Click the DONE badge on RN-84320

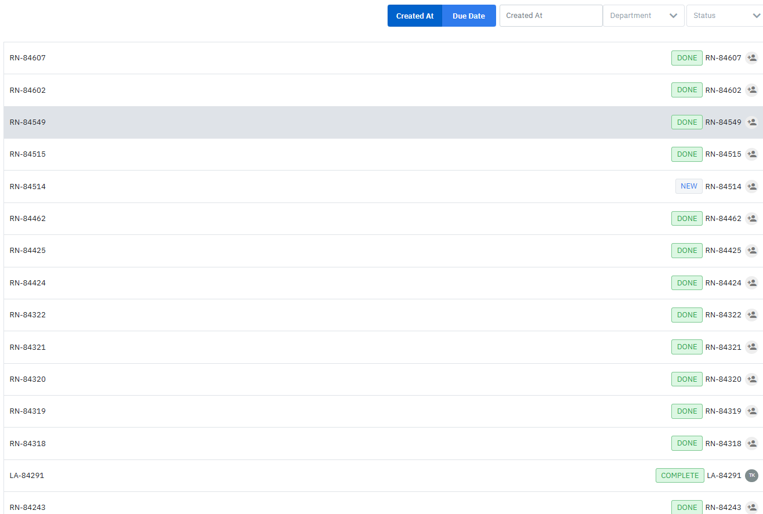coord(687,379)
